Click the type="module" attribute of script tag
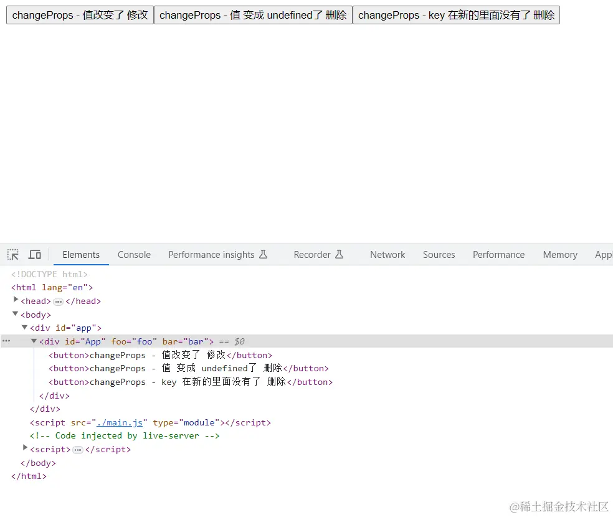Screen dimensions: 613x517 click(x=186, y=423)
